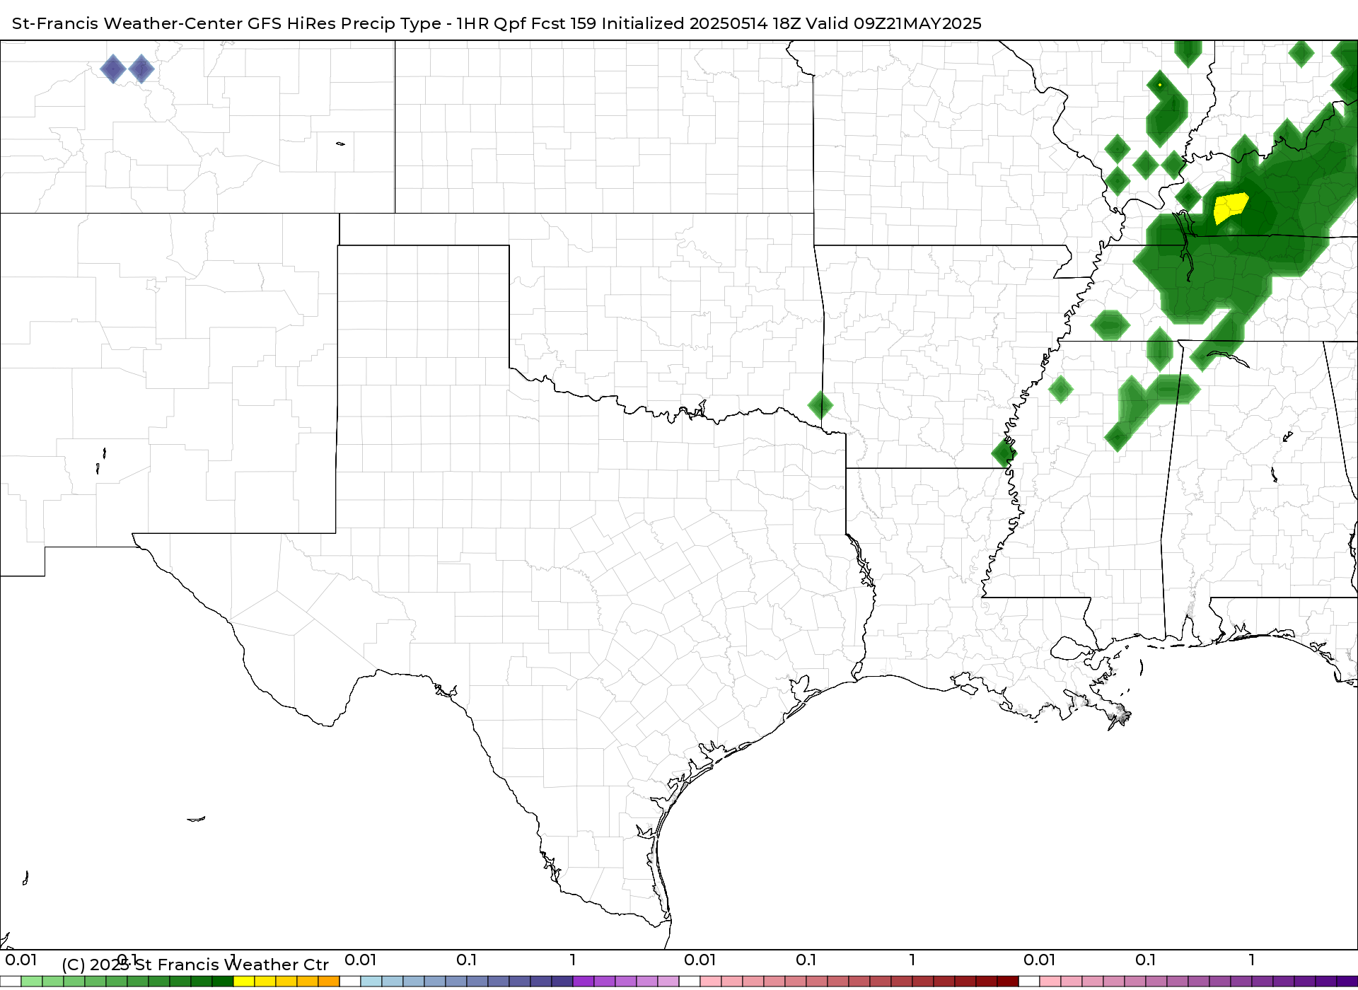Choose the deep indigo swatch ending the legend bar
Screen dimensions: 1358x990
pyautogui.click(x=1347, y=982)
